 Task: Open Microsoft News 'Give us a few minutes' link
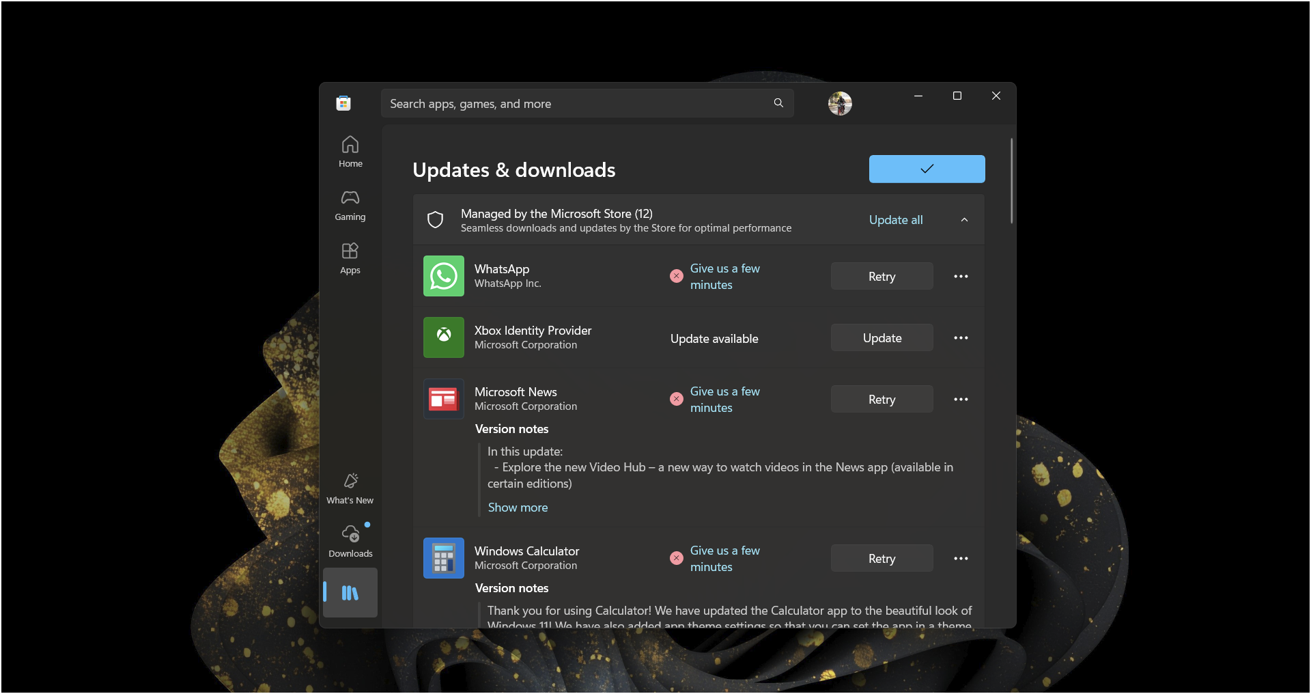[x=724, y=400]
